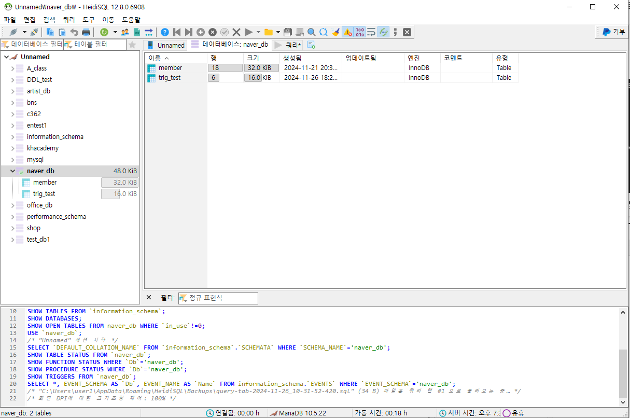Click the green refresh icon

(104, 32)
